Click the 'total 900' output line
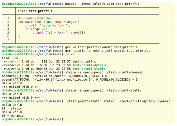Image resolution: width=177 pixels, height=126 pixels. (10, 58)
